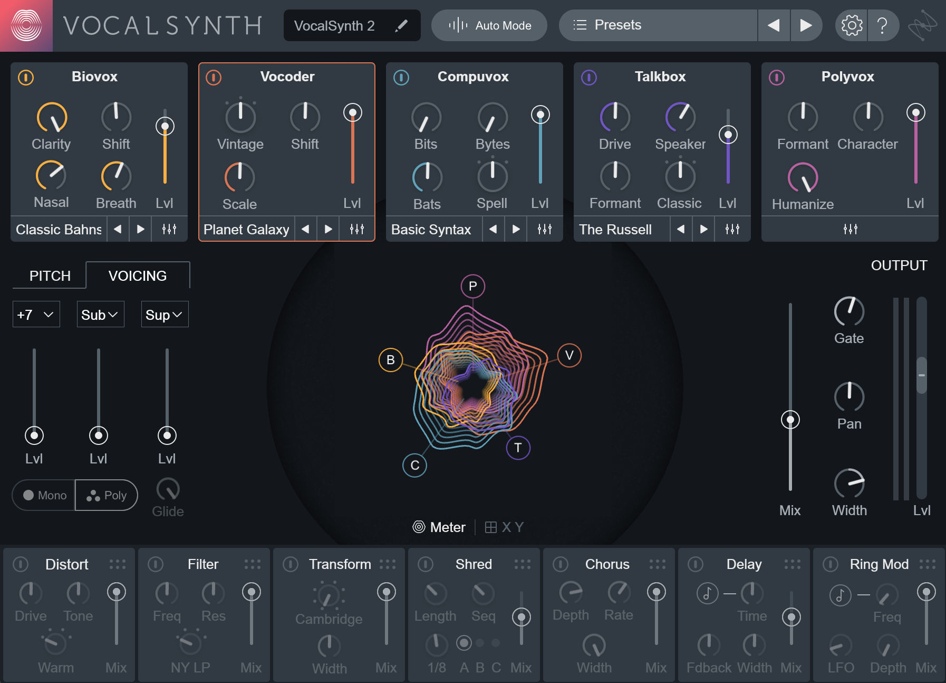This screenshot has height=683, width=946.
Task: Open Polyvox advanced settings sliders icon
Action: (x=850, y=229)
